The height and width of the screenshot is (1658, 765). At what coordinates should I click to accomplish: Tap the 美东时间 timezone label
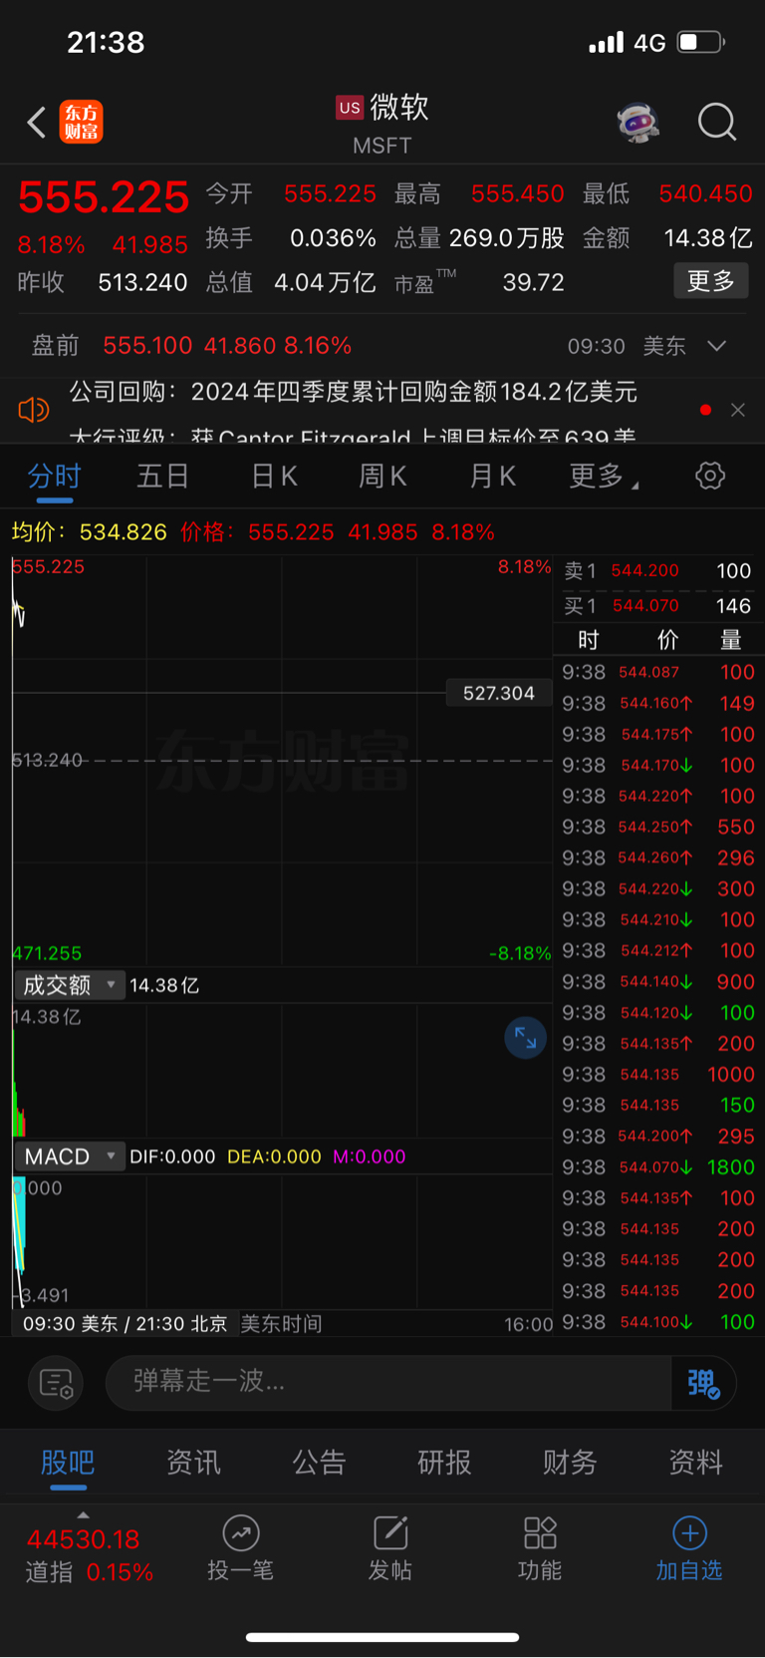click(281, 1324)
